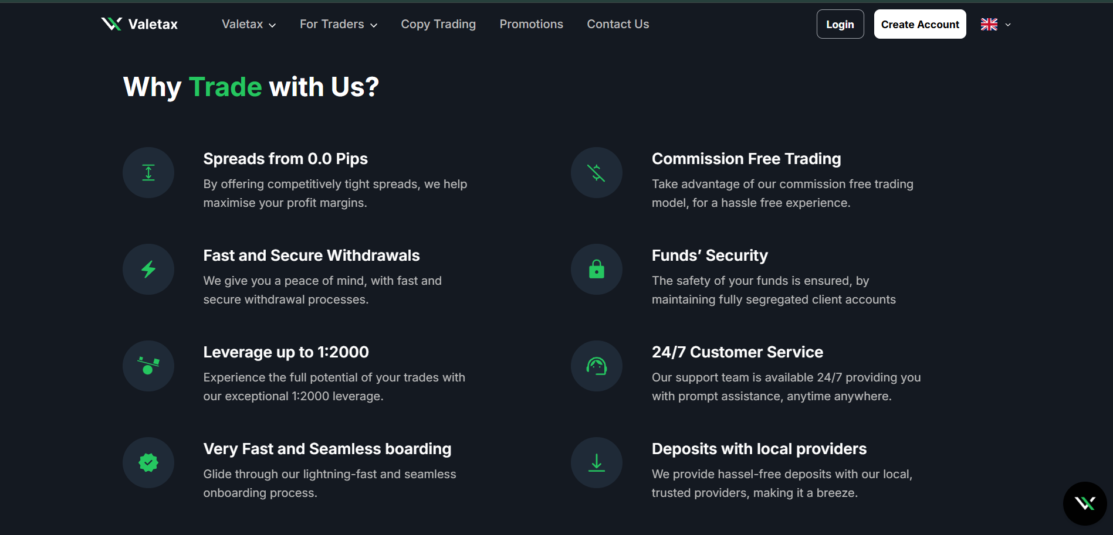Image resolution: width=1113 pixels, height=535 pixels.
Task: Click the Leverage up to 1:2000 heading
Action: click(286, 352)
